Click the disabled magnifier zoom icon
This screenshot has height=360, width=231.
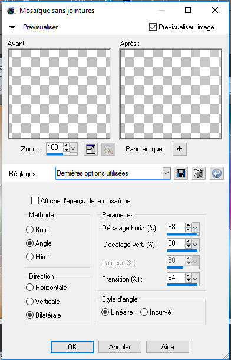[x=108, y=149]
